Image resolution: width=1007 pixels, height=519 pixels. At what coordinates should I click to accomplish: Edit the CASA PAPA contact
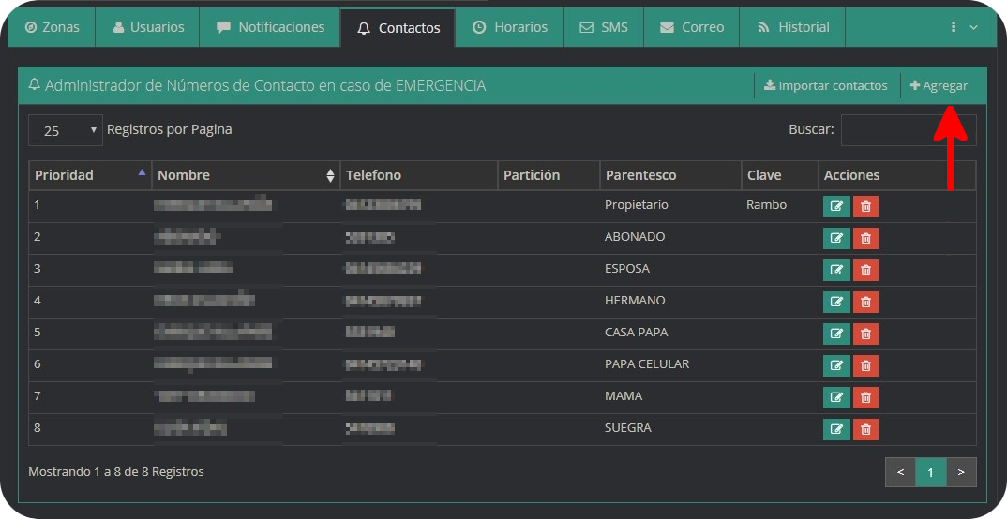[836, 334]
